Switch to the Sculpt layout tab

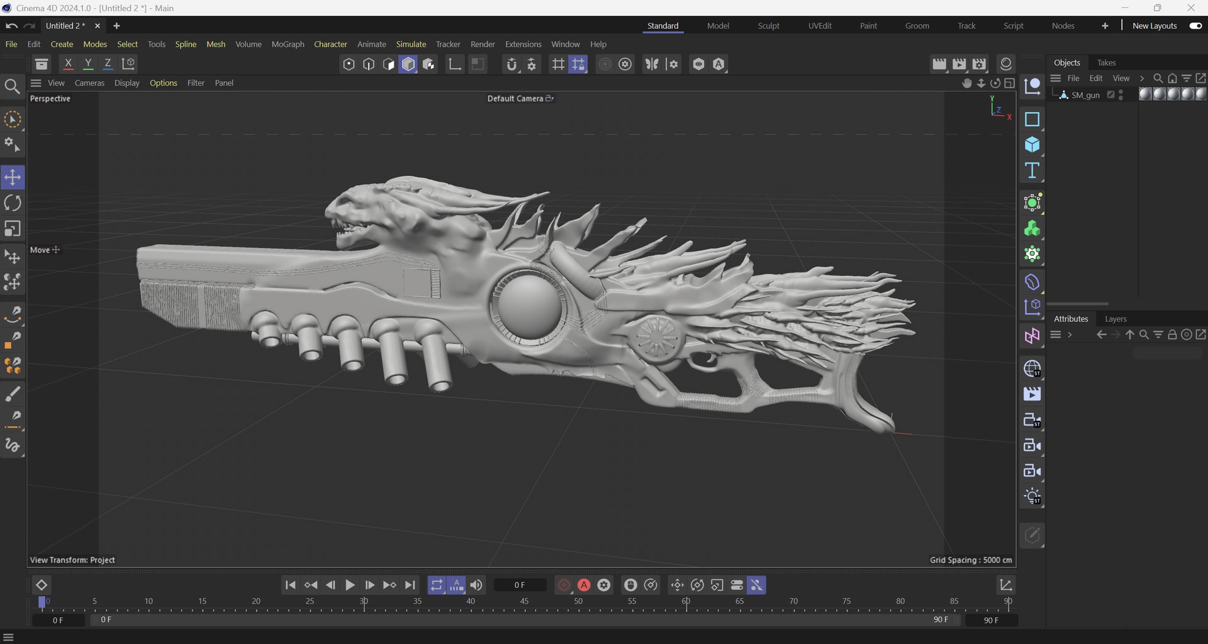768,26
